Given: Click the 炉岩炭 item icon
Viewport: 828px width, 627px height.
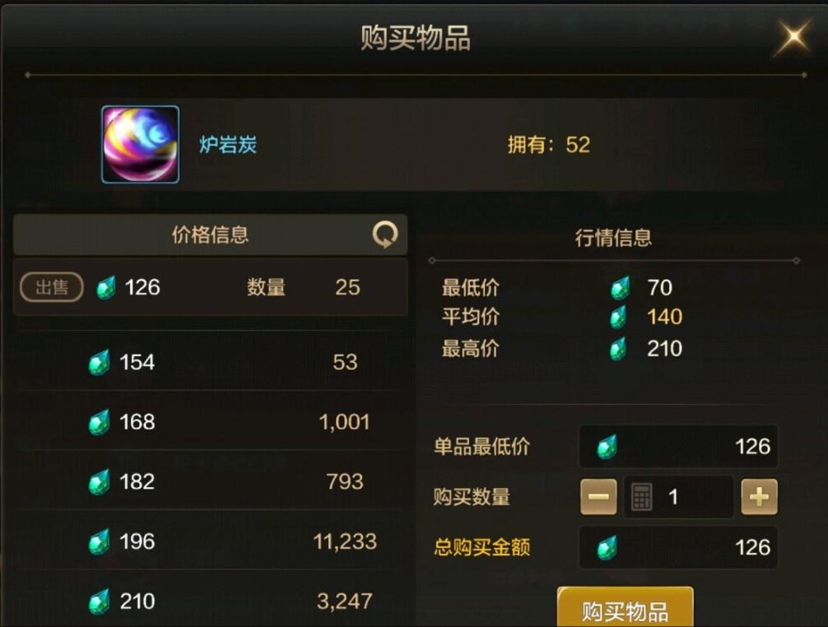Looking at the screenshot, I should coord(141,144).
